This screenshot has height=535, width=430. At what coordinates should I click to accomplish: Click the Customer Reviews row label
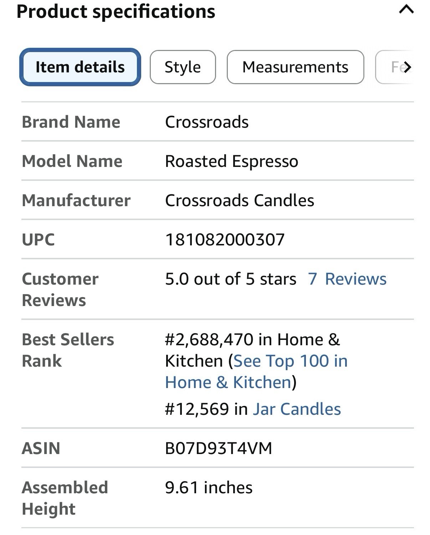pyautogui.click(x=60, y=290)
